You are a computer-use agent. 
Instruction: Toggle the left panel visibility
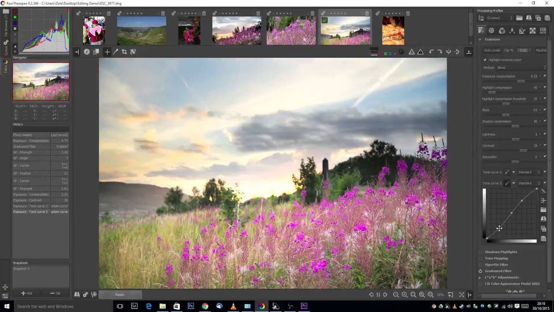(77, 52)
